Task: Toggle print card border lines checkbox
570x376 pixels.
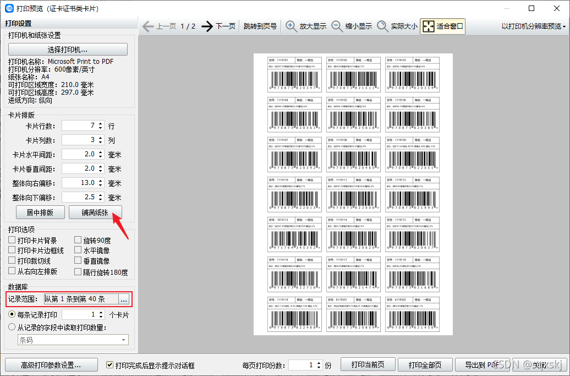Action: click(12, 250)
